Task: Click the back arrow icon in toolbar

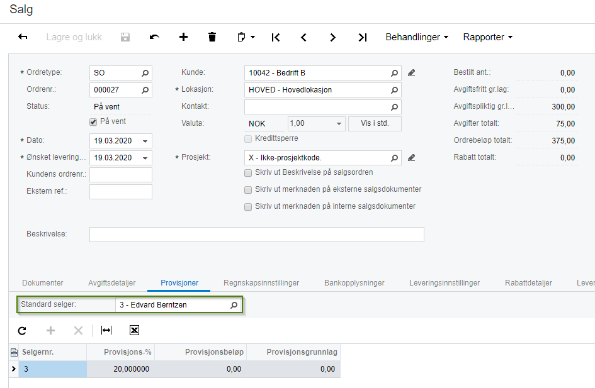Action: (x=23, y=37)
